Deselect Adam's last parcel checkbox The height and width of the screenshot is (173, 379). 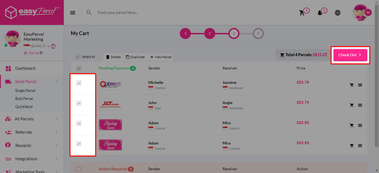[79, 143]
